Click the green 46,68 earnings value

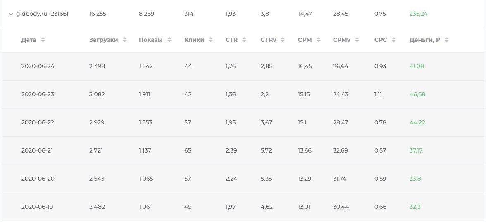(417, 94)
